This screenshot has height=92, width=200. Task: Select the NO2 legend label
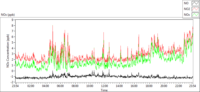tap(187, 9)
